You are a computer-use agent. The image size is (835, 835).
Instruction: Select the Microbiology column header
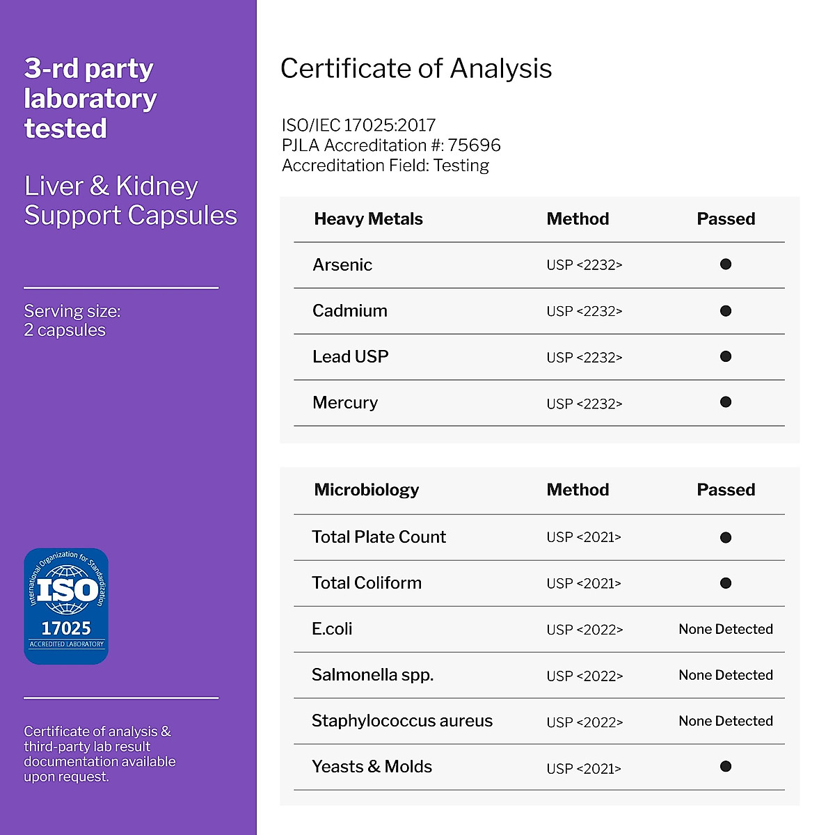367,490
